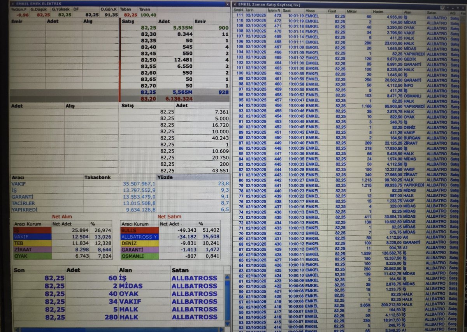Click the BURGAN buyer in the Zaman Satış table
467x332 pixels.
click(x=411, y=138)
